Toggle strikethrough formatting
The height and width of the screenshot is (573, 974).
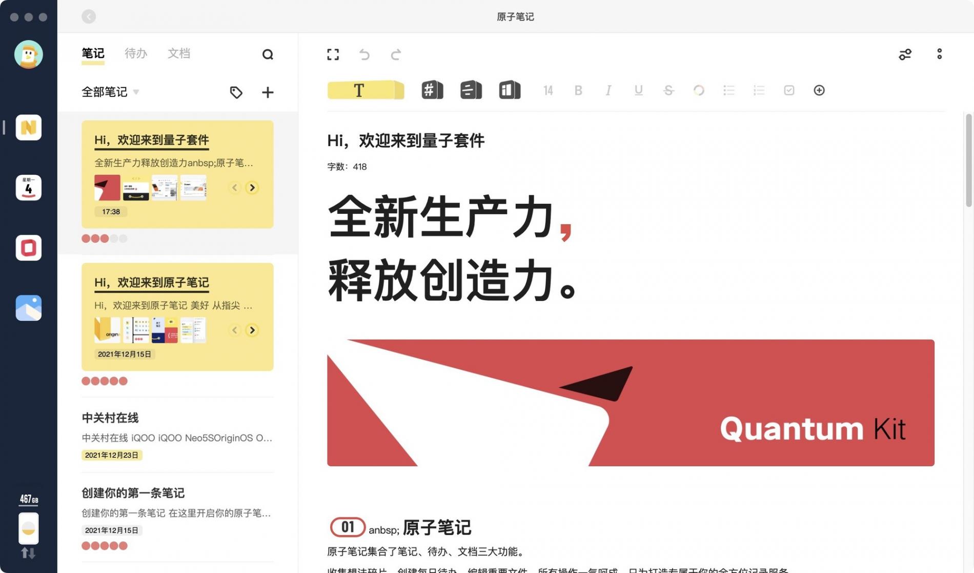coord(668,90)
